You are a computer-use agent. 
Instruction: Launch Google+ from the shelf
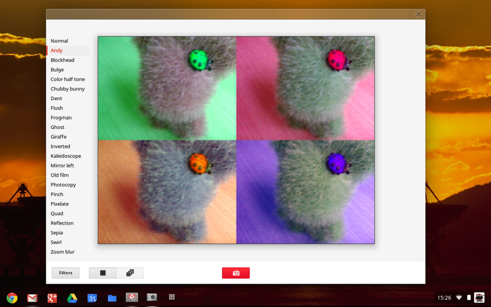52,298
